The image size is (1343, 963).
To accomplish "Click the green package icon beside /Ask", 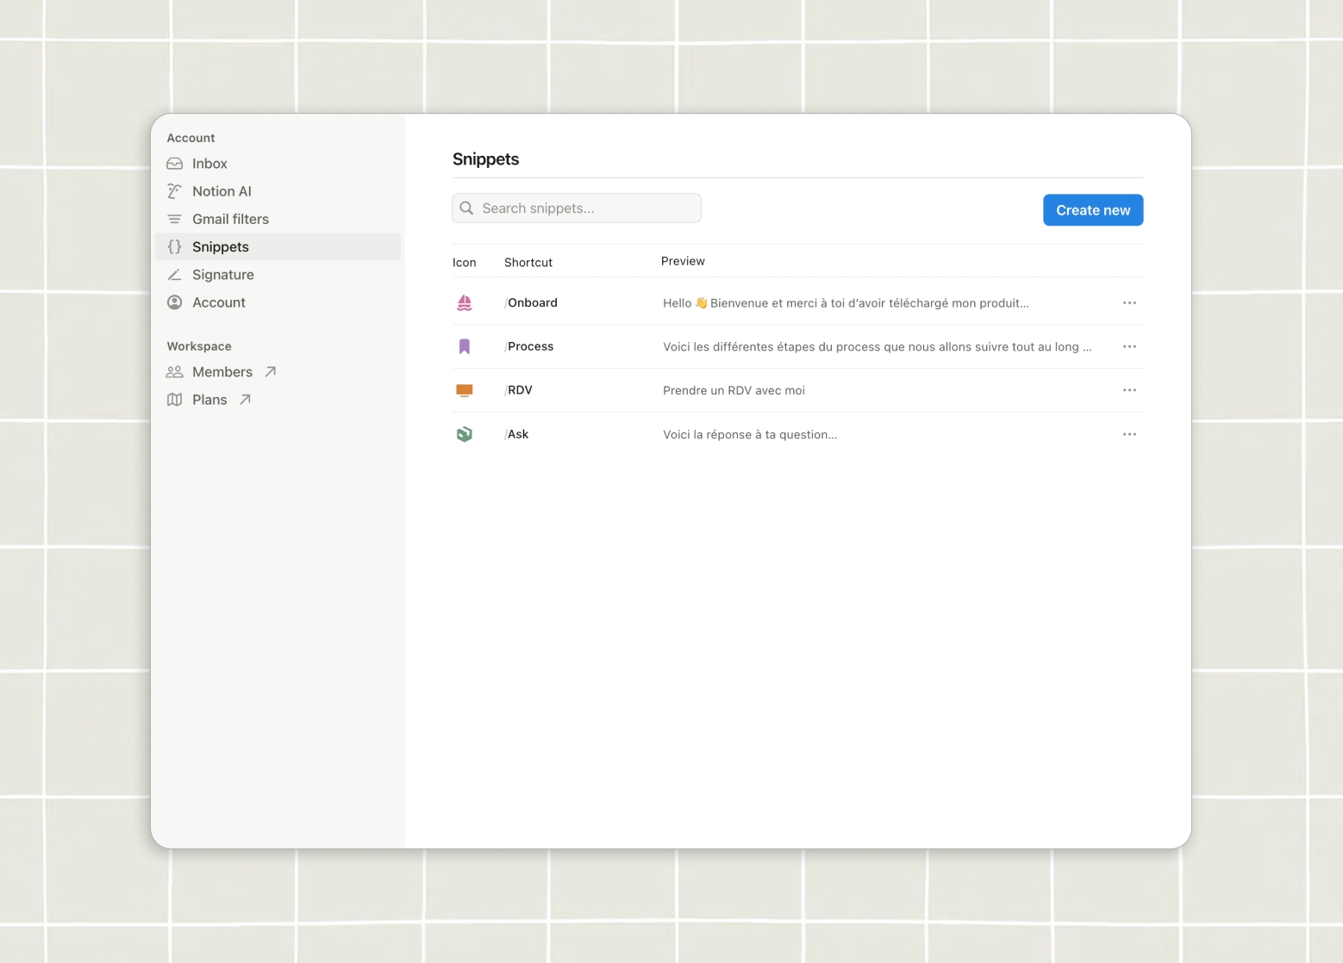I will pos(464,433).
